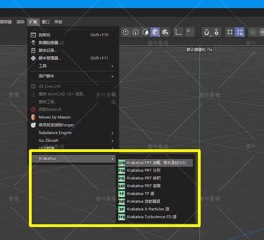Choose Krakatoa Turbulence FD 源
The height and width of the screenshot is (240, 264).
(155, 217)
